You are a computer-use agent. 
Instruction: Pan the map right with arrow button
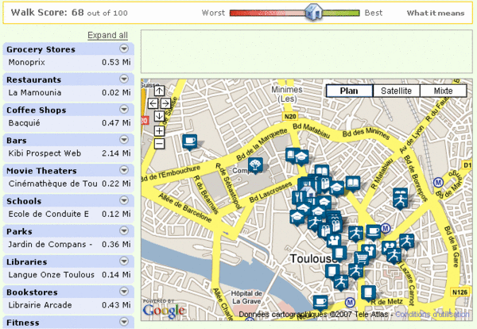pos(165,103)
